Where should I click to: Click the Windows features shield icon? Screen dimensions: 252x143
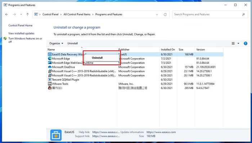pos(5,39)
